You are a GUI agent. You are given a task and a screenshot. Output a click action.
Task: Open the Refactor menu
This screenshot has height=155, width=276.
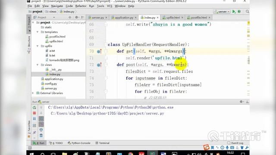[81, 6]
